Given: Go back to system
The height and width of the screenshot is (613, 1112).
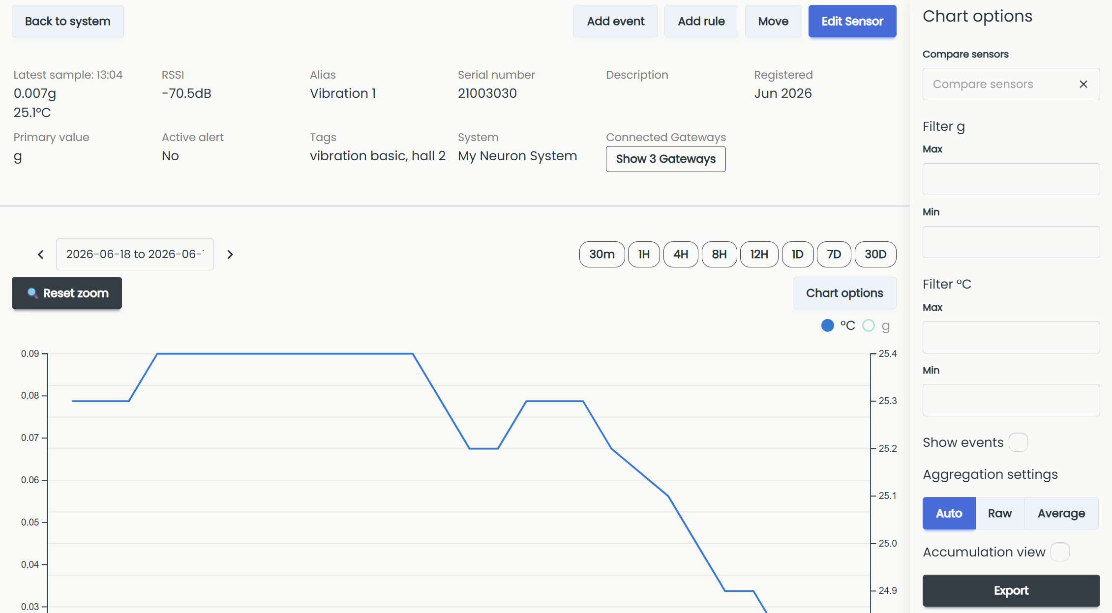Looking at the screenshot, I should pyautogui.click(x=68, y=21).
